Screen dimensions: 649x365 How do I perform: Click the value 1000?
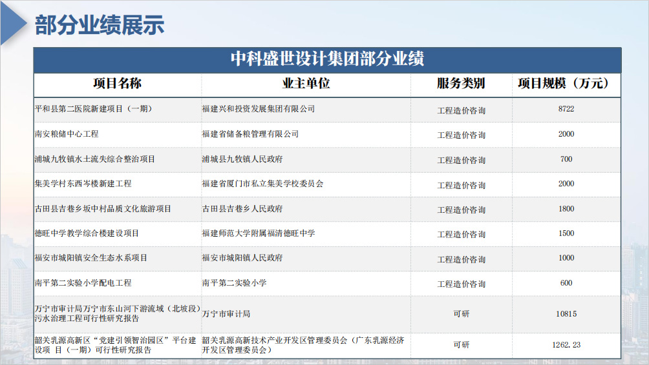(566, 258)
